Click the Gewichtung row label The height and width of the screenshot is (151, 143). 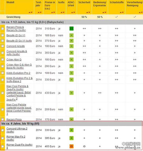pyautogui.click(x=13, y=17)
